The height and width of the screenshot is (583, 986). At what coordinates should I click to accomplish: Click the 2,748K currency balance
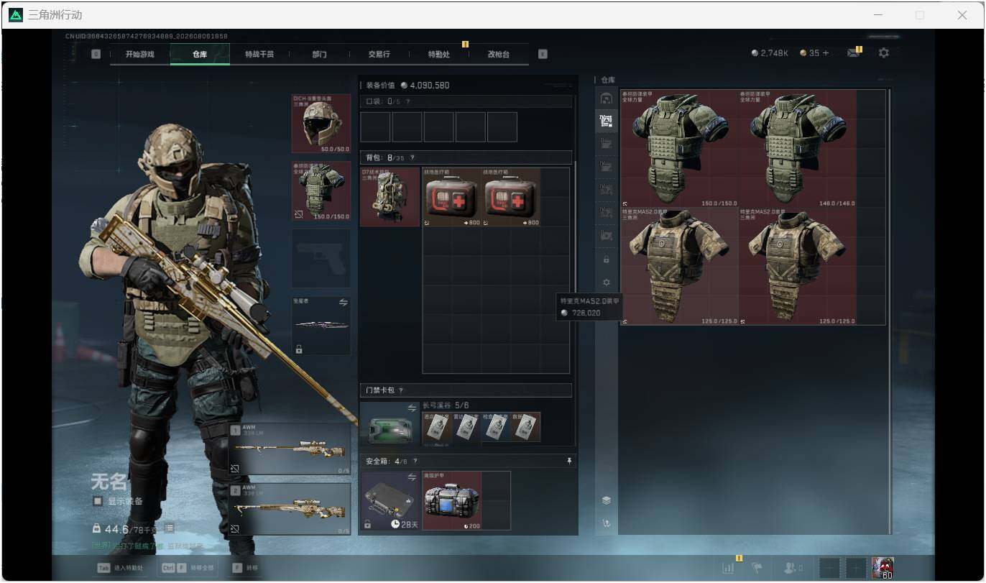click(x=770, y=53)
